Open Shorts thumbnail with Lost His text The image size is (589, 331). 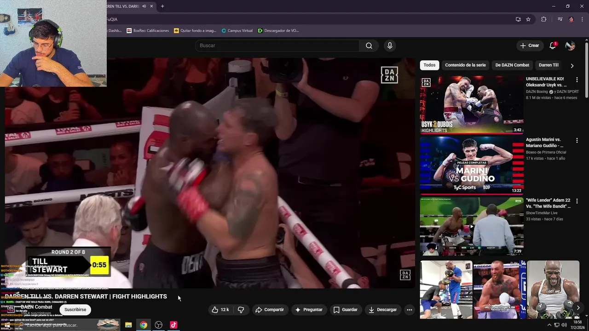click(x=553, y=290)
